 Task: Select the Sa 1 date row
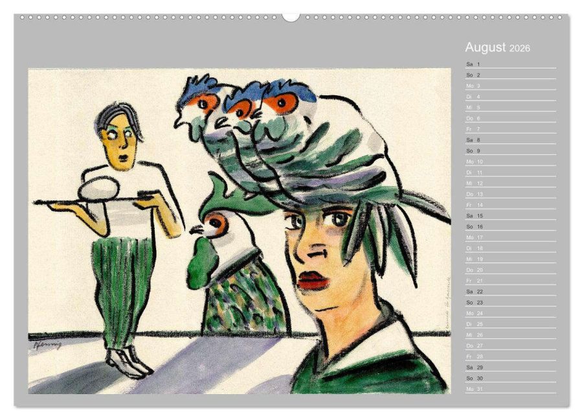(x=510, y=64)
